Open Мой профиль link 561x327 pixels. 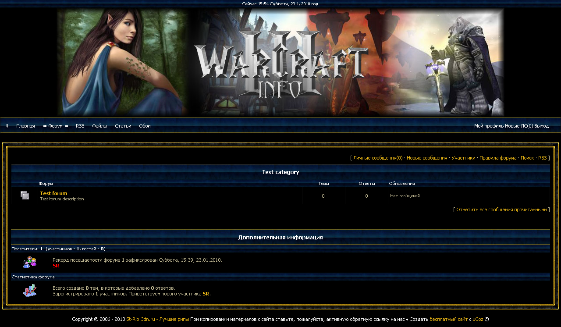pos(489,126)
